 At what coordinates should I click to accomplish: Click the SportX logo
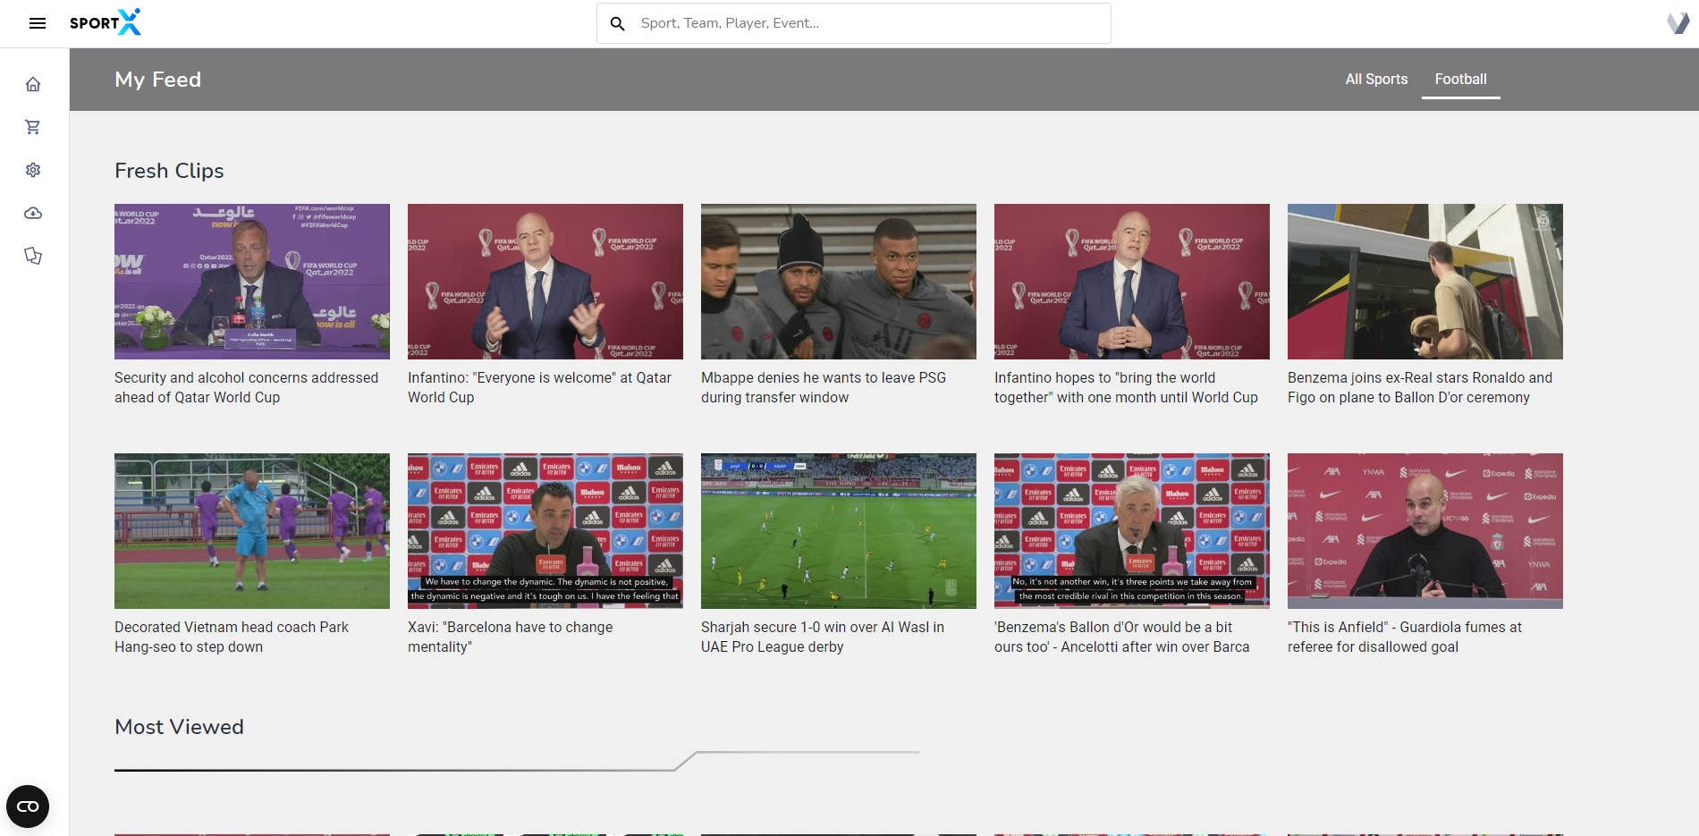(x=104, y=22)
